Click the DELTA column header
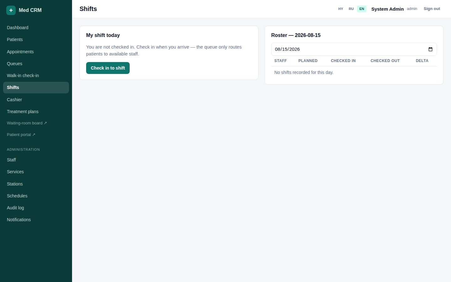This screenshot has width=451, height=282. point(422,61)
